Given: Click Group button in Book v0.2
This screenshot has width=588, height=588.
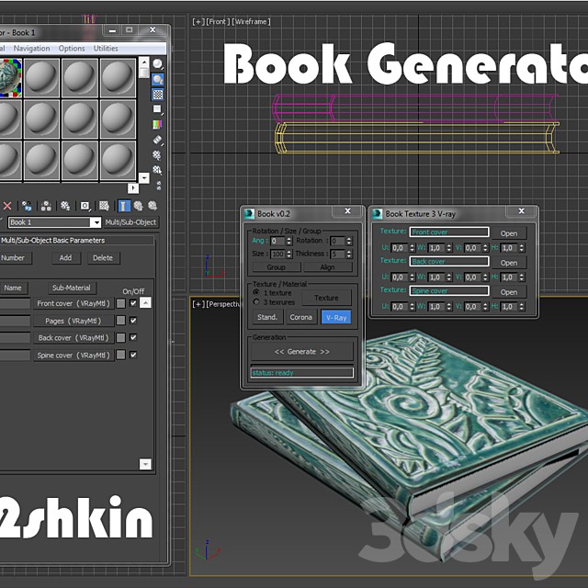Looking at the screenshot, I should (x=277, y=267).
